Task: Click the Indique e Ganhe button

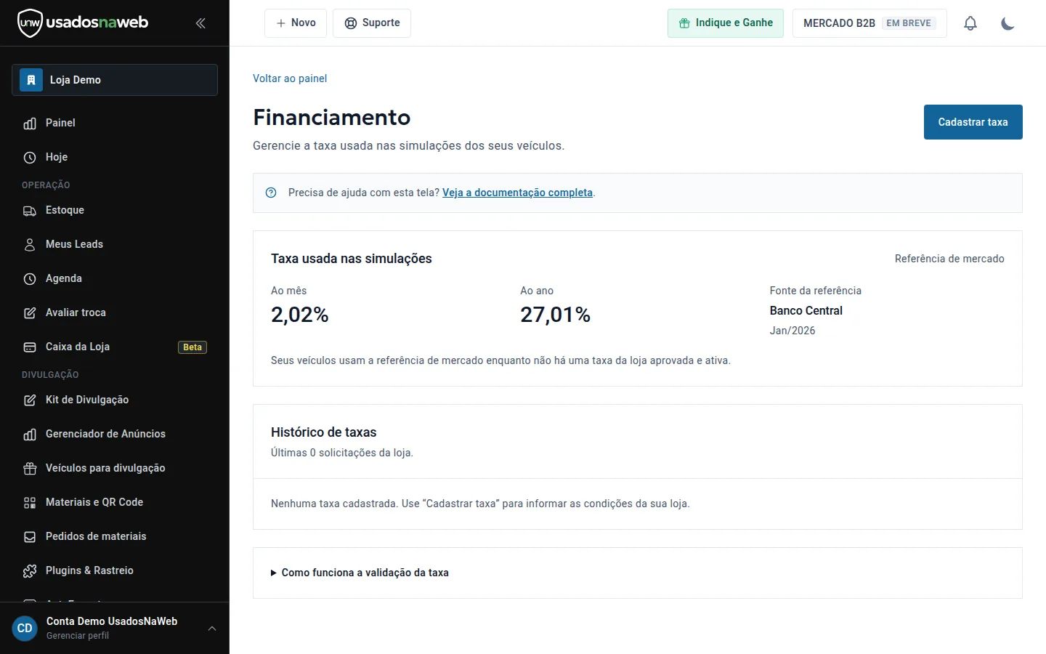Action: pos(726,23)
